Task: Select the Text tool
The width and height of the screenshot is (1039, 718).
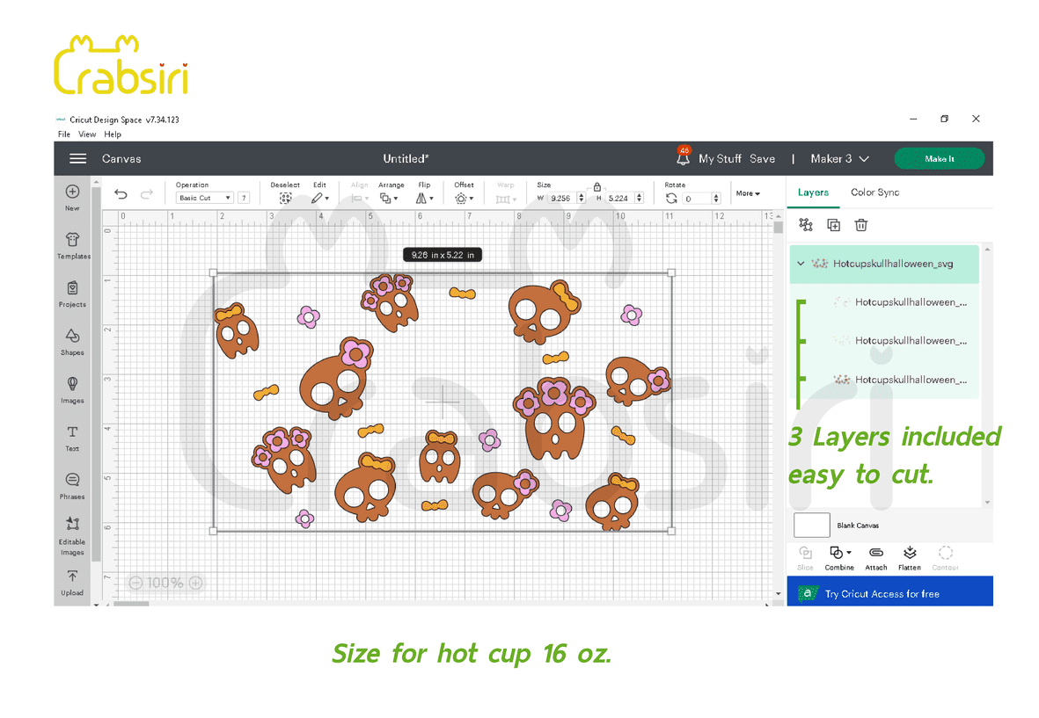Action: tap(72, 436)
